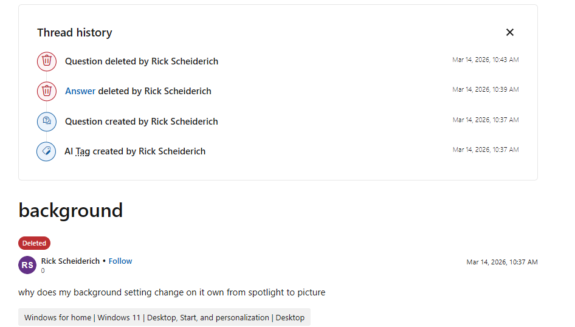Click the Question created by Rick Scheiderich entry
The image size is (575, 327).
142,122
